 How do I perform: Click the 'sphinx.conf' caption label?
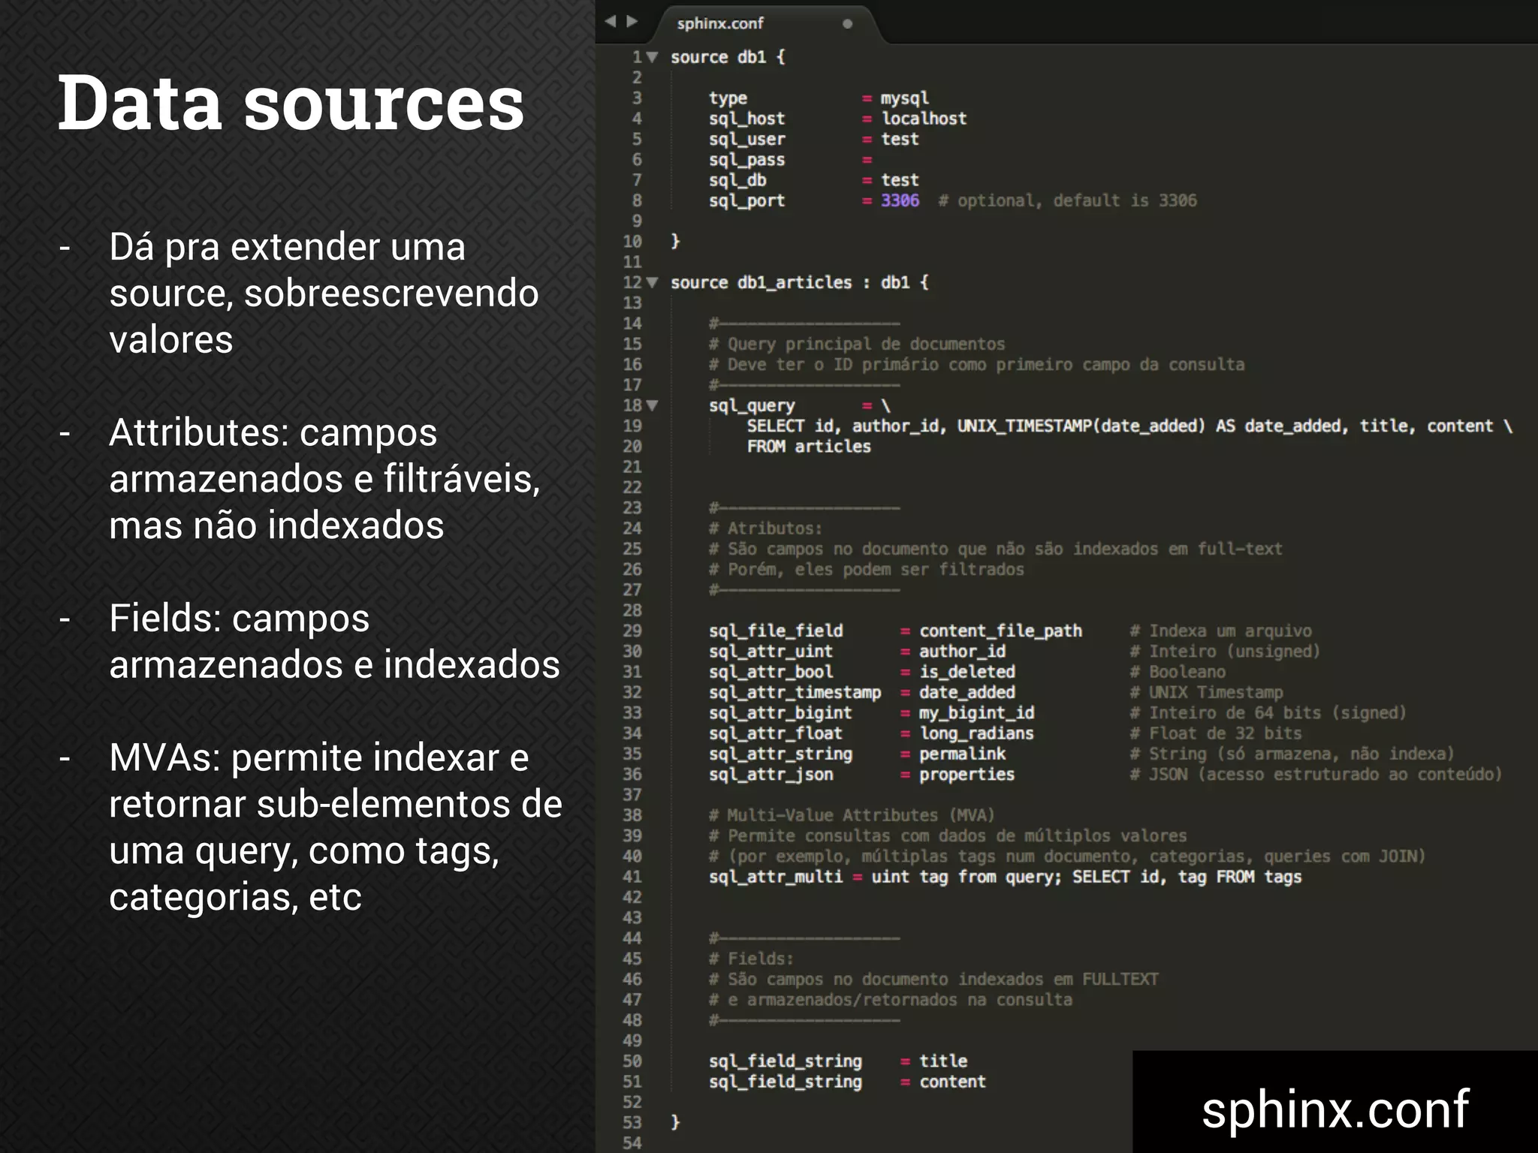(1335, 1109)
